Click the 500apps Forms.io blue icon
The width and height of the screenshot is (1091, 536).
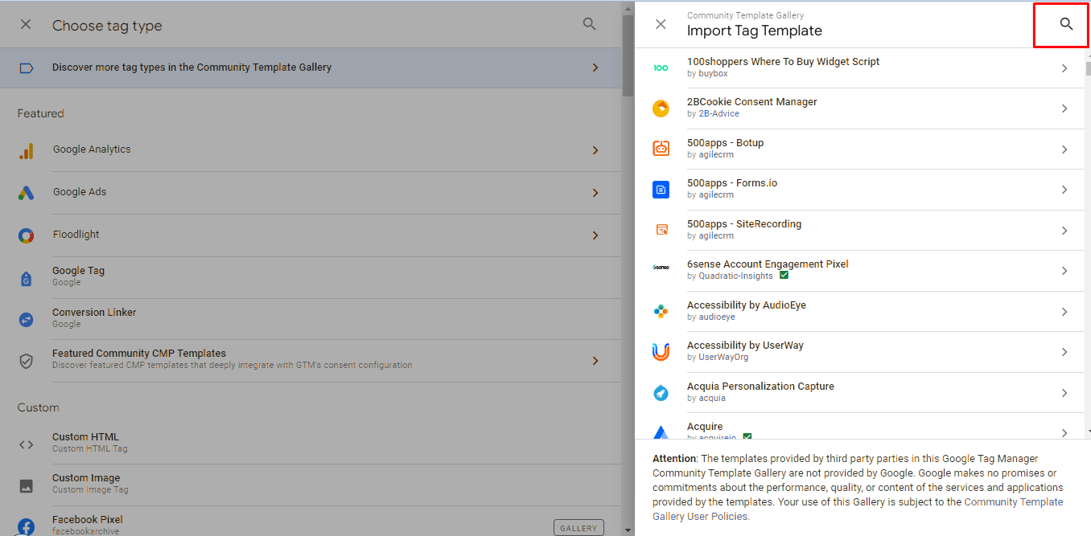coord(661,190)
